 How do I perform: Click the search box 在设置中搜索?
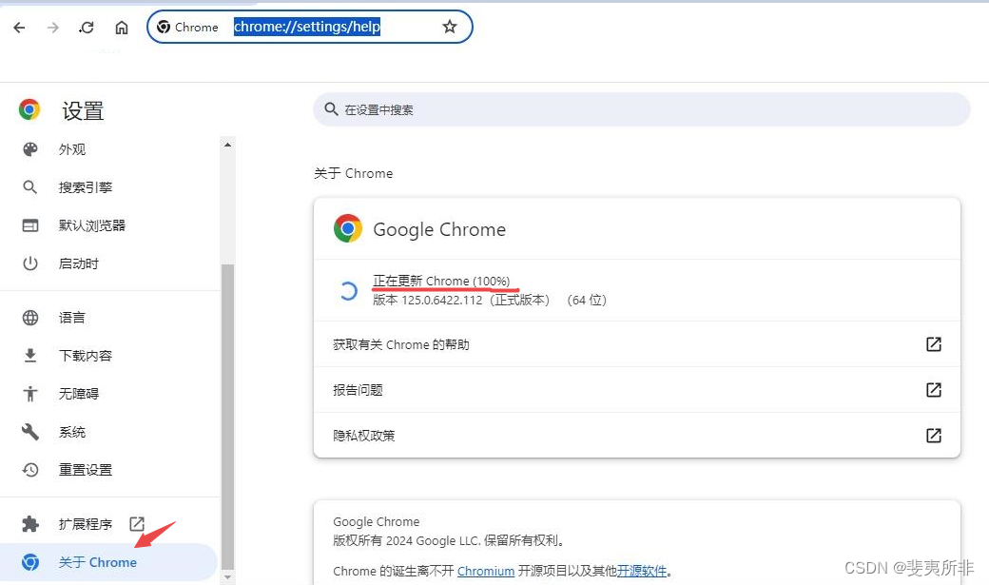point(642,109)
